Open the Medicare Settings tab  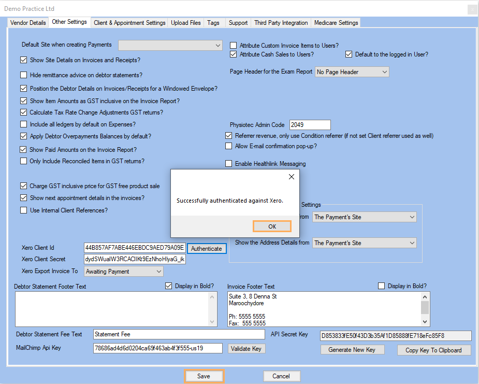pos(336,23)
